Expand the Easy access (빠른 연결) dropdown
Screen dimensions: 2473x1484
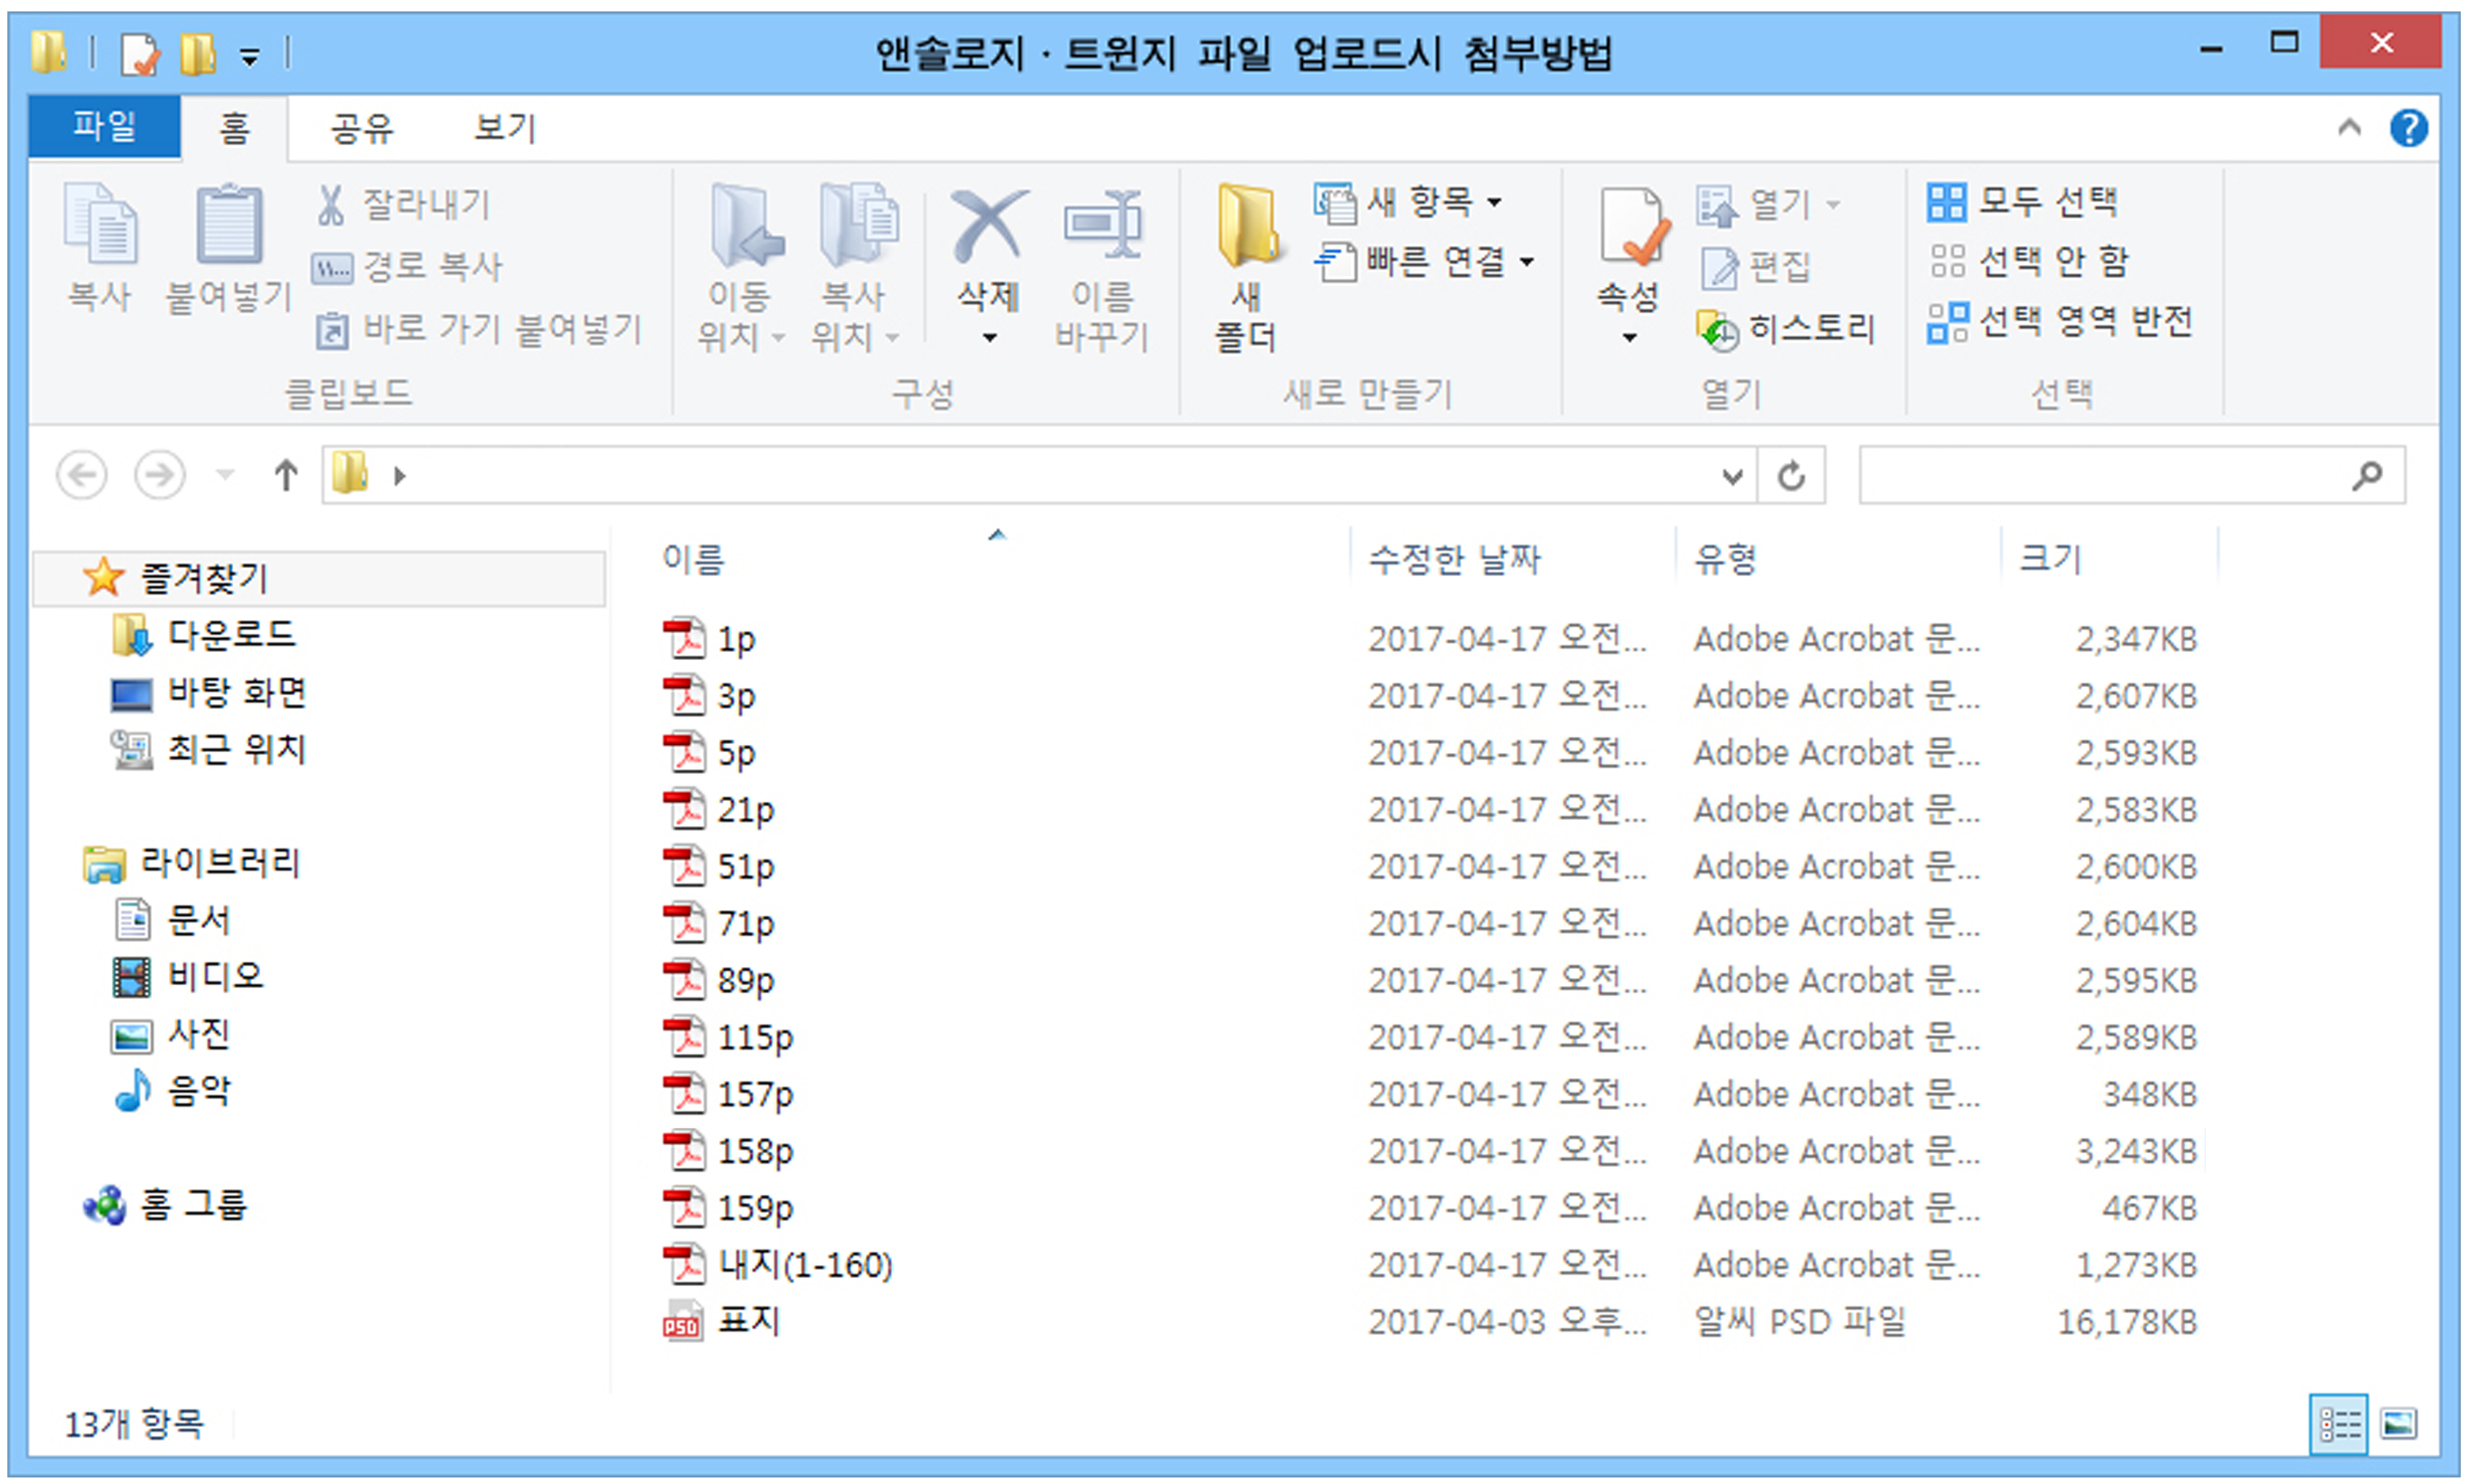coord(1526,262)
